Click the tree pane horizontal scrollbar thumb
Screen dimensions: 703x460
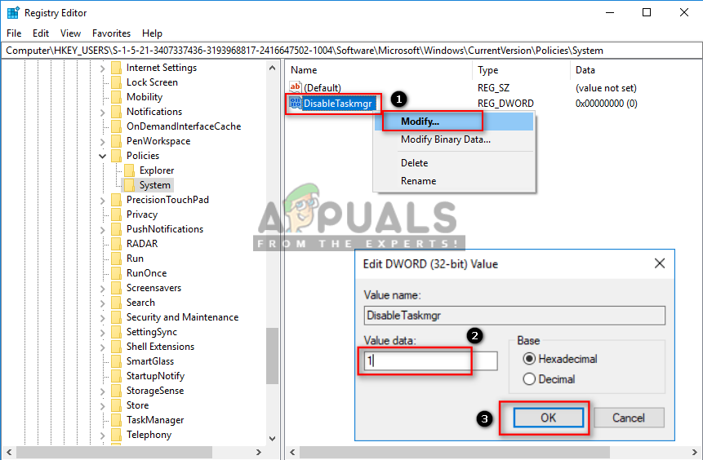coord(113,452)
